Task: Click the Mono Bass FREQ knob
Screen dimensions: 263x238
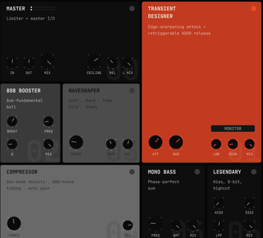Action: pos(156,223)
